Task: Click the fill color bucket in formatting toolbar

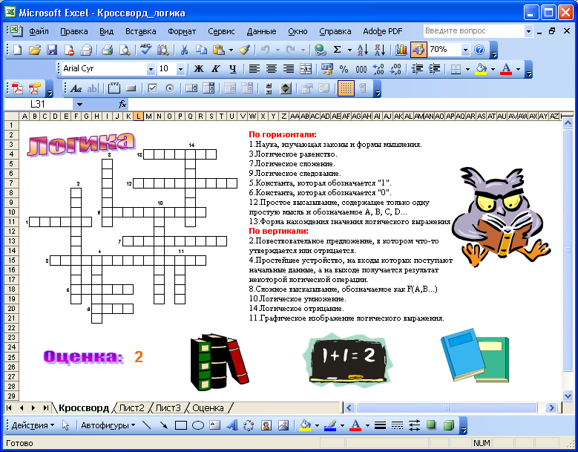Action: click(481, 69)
